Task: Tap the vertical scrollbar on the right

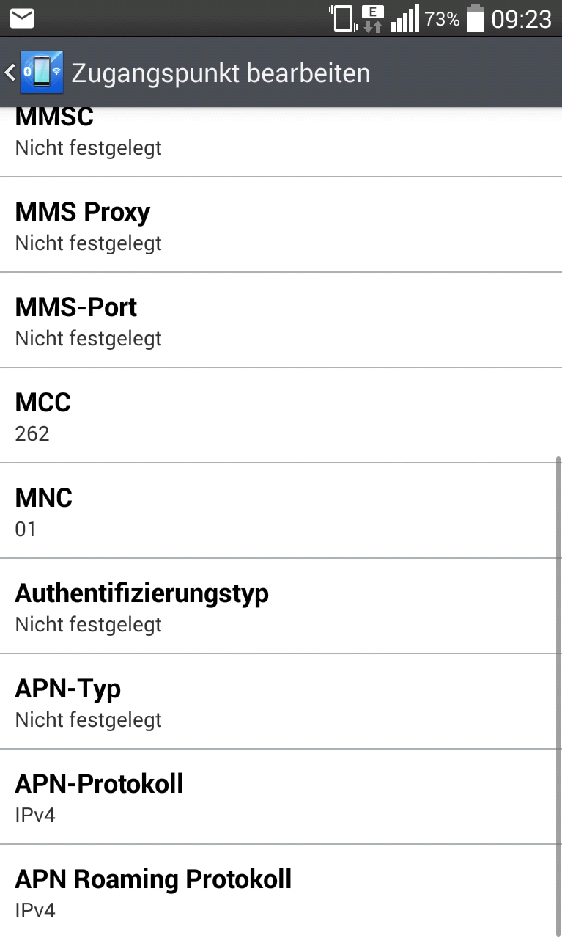Action: click(558, 689)
